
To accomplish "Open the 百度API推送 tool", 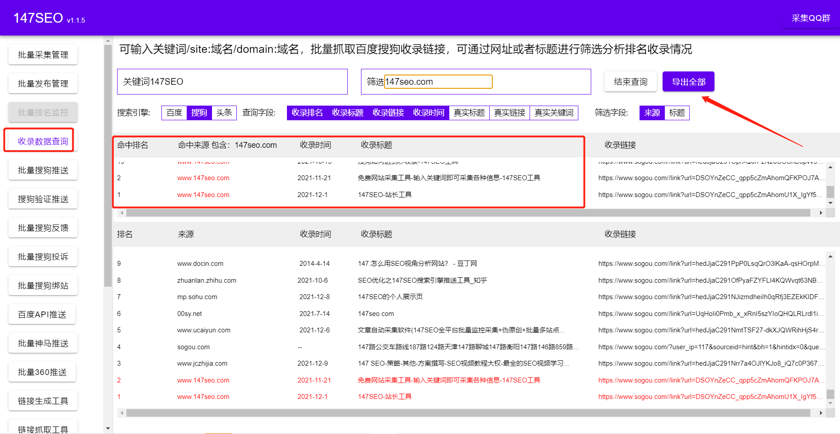I will [42, 314].
